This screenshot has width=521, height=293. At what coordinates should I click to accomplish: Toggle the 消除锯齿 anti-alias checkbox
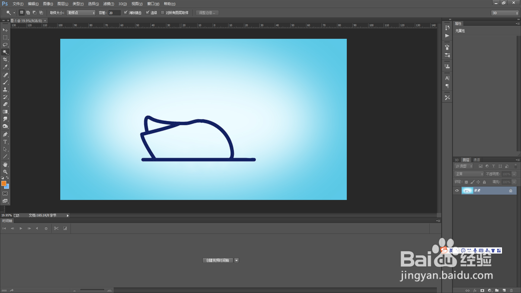coord(126,13)
